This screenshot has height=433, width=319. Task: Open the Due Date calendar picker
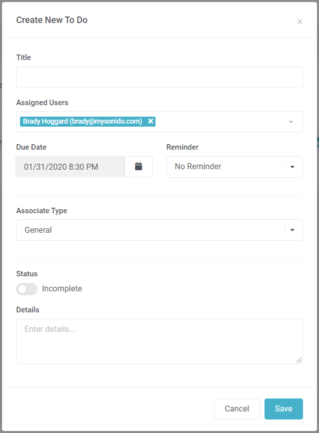138,167
